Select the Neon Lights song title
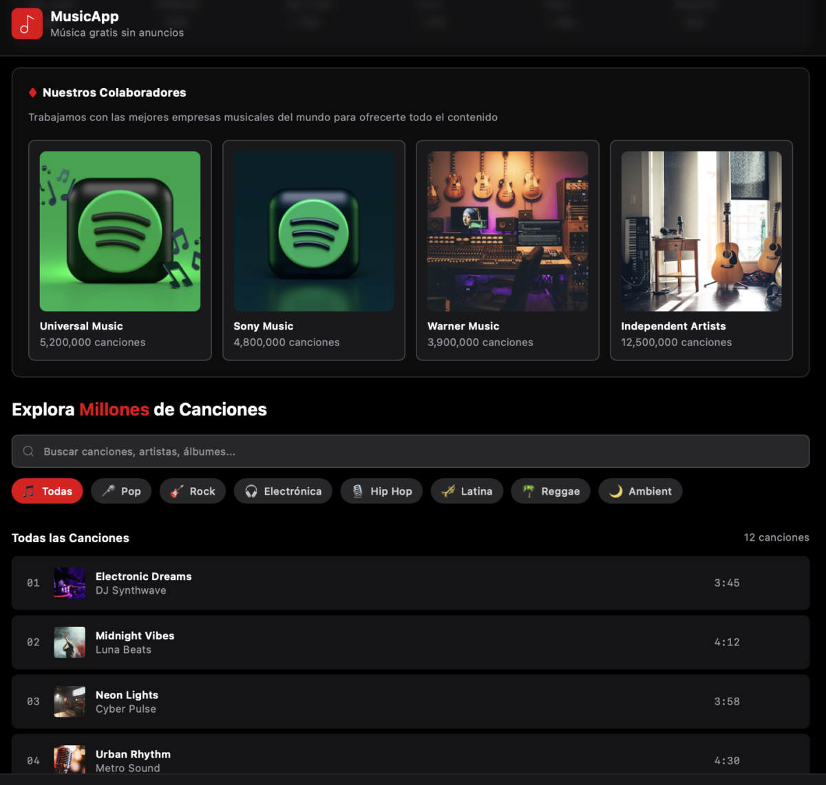The width and height of the screenshot is (826, 785). [127, 695]
